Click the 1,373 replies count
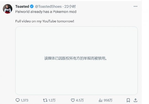149x104 pixels. [x=25, y=100]
